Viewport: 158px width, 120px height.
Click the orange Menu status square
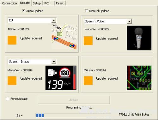click(x=12, y=81)
